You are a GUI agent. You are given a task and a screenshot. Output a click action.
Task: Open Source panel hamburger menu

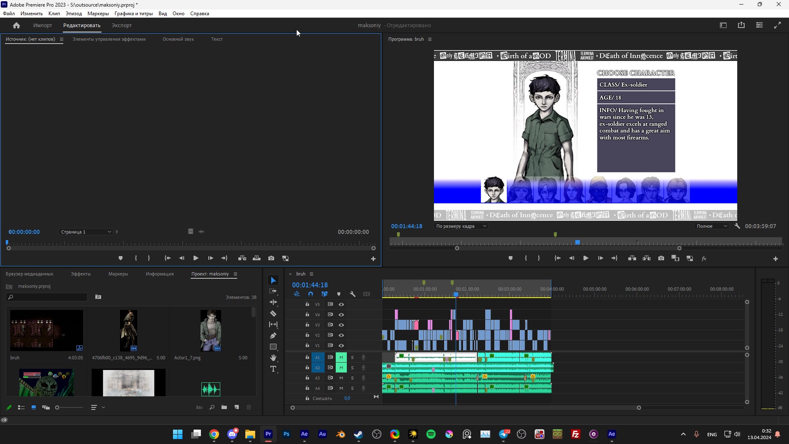[62, 39]
